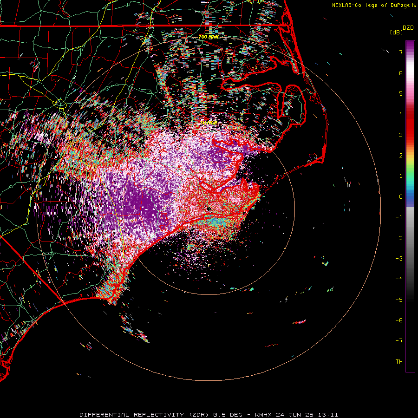
Task: Click the 1 value on the color scale
Action: click(401, 176)
